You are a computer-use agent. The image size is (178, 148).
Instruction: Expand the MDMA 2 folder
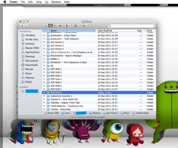tap(44, 59)
